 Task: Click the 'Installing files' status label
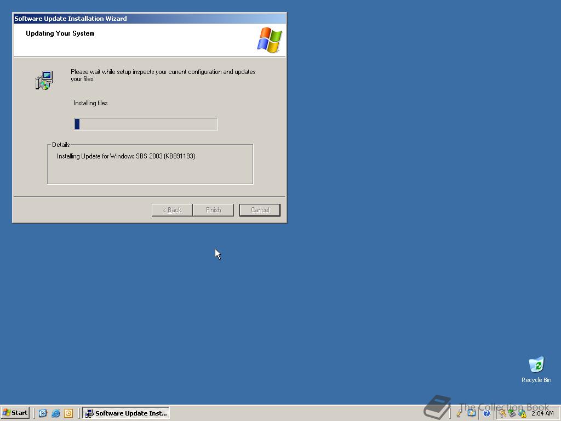point(90,103)
